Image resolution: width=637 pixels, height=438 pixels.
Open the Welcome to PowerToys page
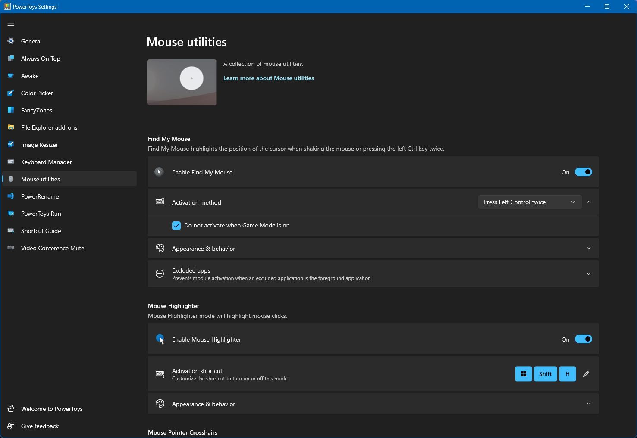click(x=52, y=409)
